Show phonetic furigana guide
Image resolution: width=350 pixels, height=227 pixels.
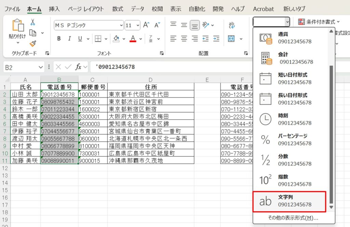pos(151,39)
